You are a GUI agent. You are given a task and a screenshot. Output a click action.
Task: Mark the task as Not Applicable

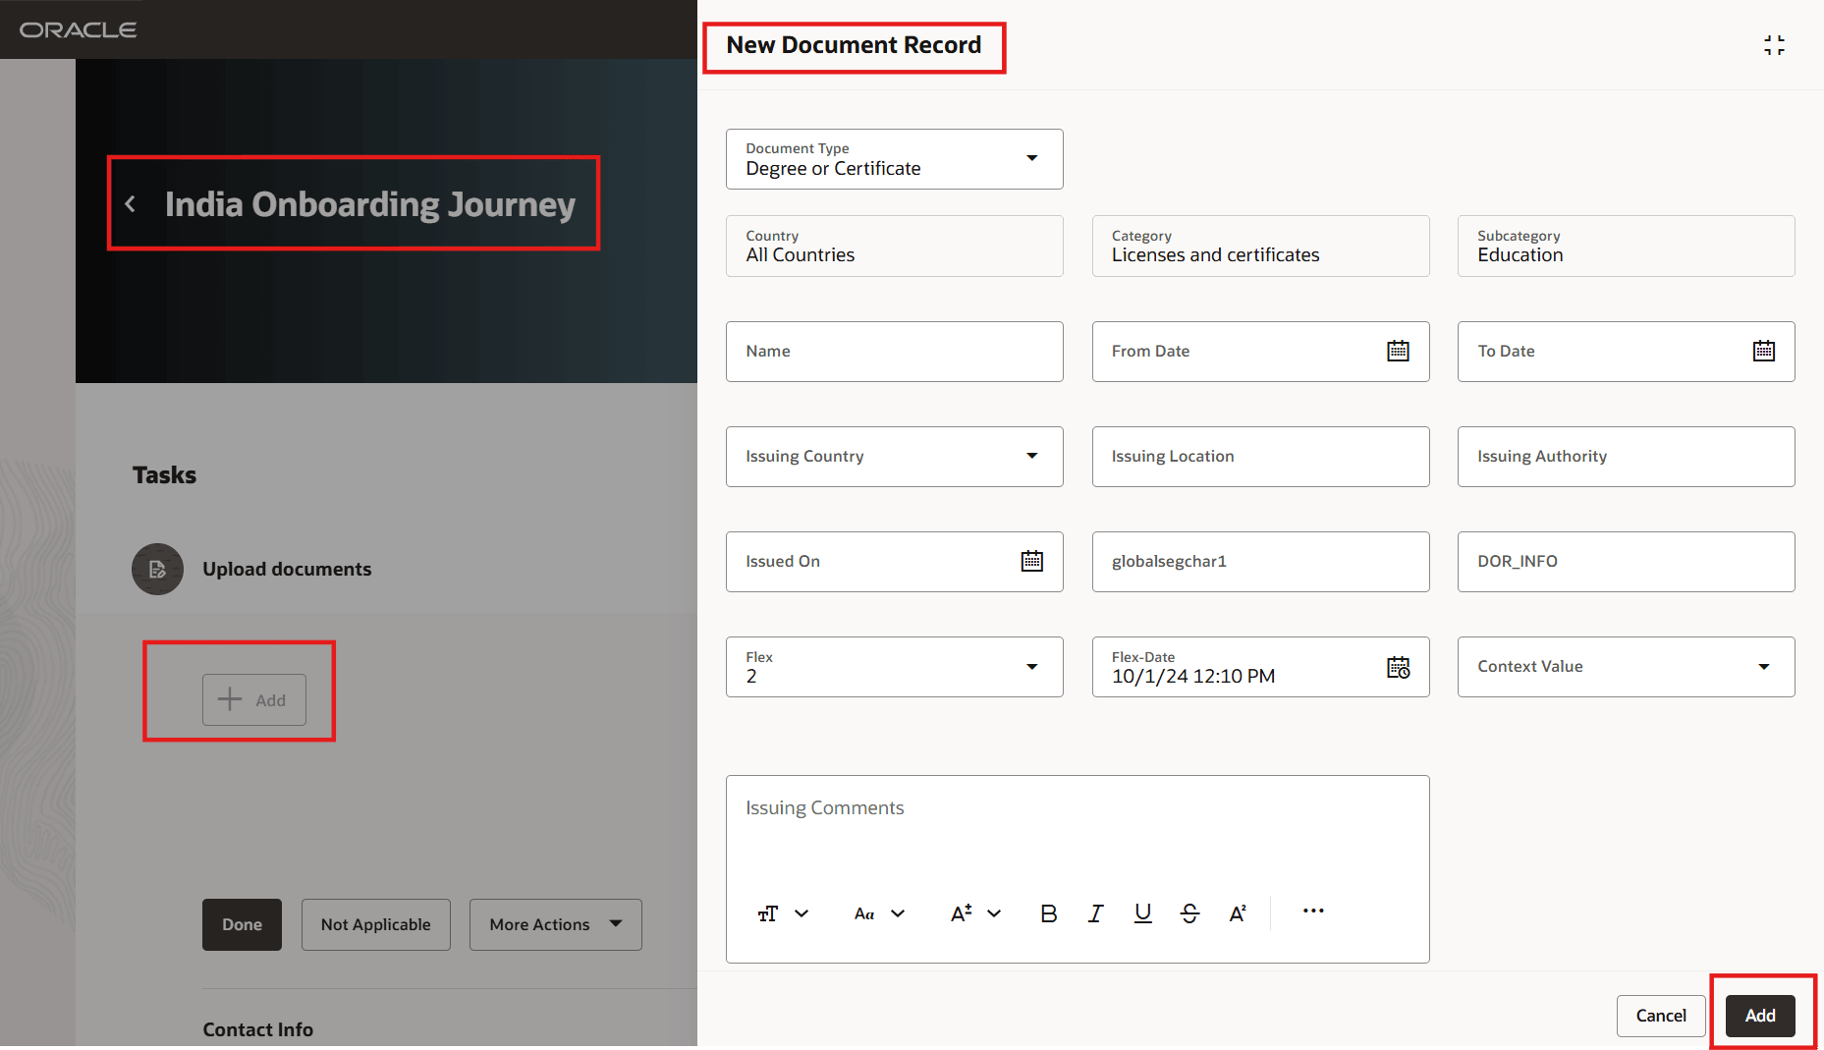coord(376,924)
